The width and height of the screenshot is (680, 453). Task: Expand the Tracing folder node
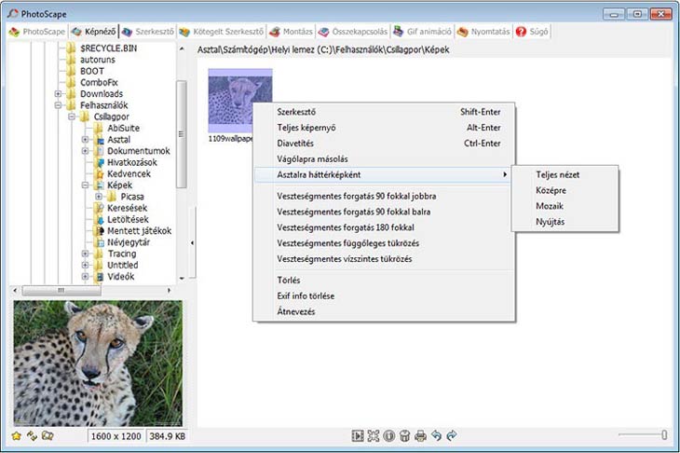85,254
